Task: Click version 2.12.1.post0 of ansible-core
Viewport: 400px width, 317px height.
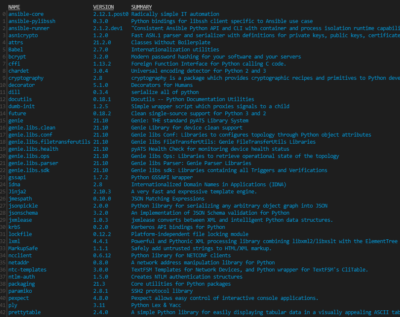Action: tap(111, 14)
